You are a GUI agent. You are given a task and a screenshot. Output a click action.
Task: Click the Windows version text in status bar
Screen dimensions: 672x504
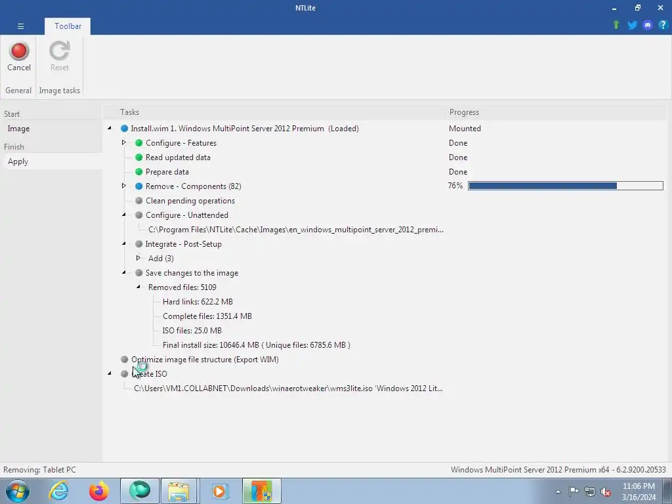click(x=558, y=470)
